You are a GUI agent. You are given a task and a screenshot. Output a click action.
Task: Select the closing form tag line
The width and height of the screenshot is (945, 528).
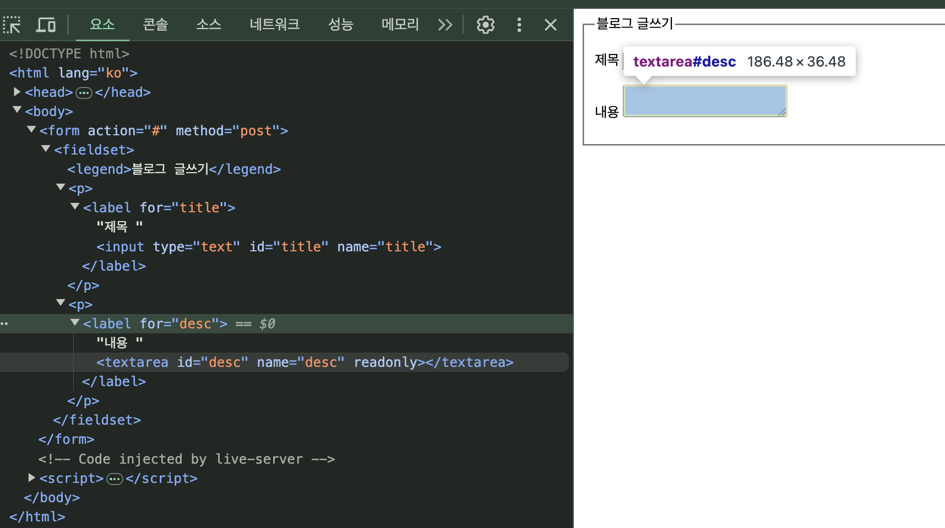click(66, 439)
